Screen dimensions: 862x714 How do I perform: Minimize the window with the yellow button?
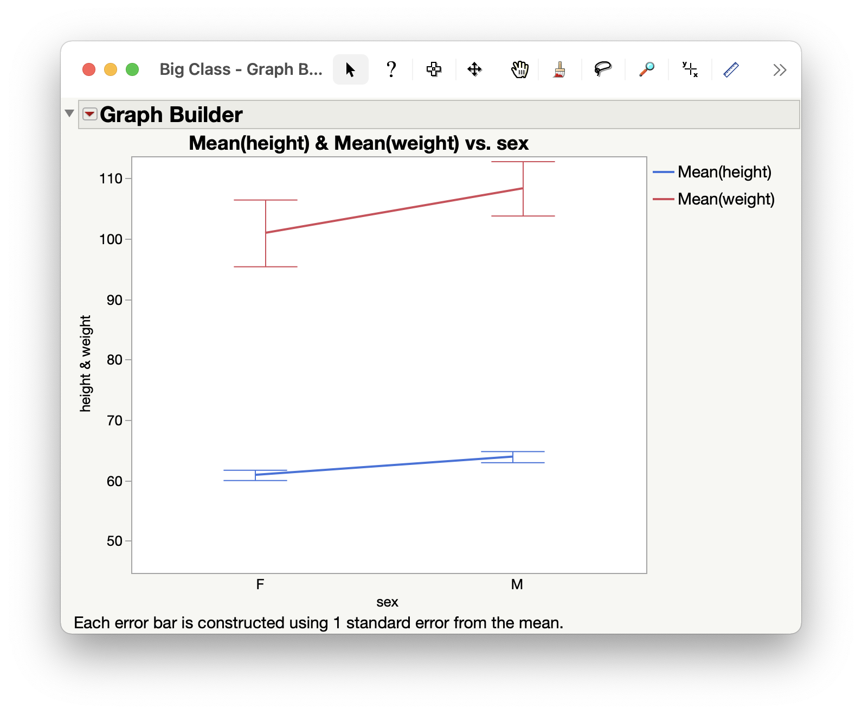coord(111,69)
